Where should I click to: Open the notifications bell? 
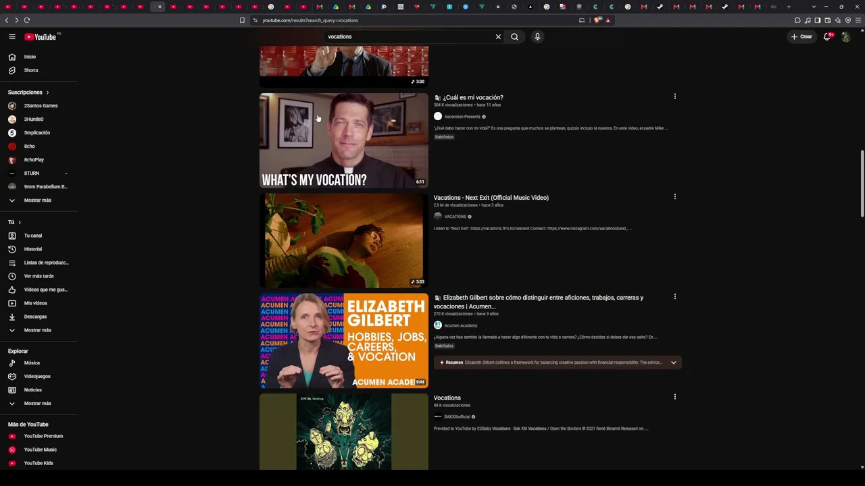(826, 36)
